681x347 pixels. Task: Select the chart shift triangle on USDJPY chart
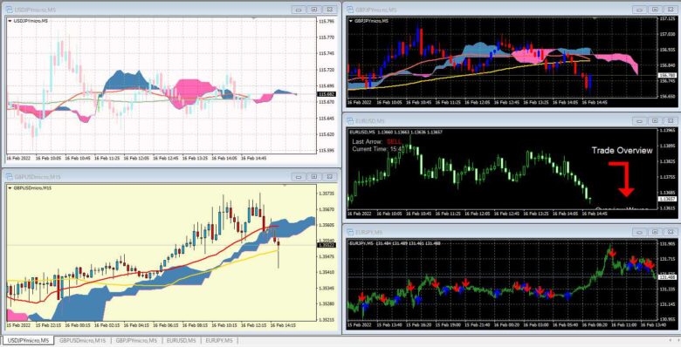click(254, 18)
